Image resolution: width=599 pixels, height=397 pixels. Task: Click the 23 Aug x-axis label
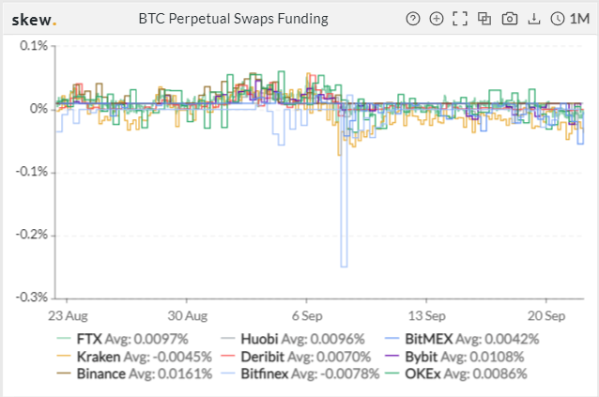point(68,316)
